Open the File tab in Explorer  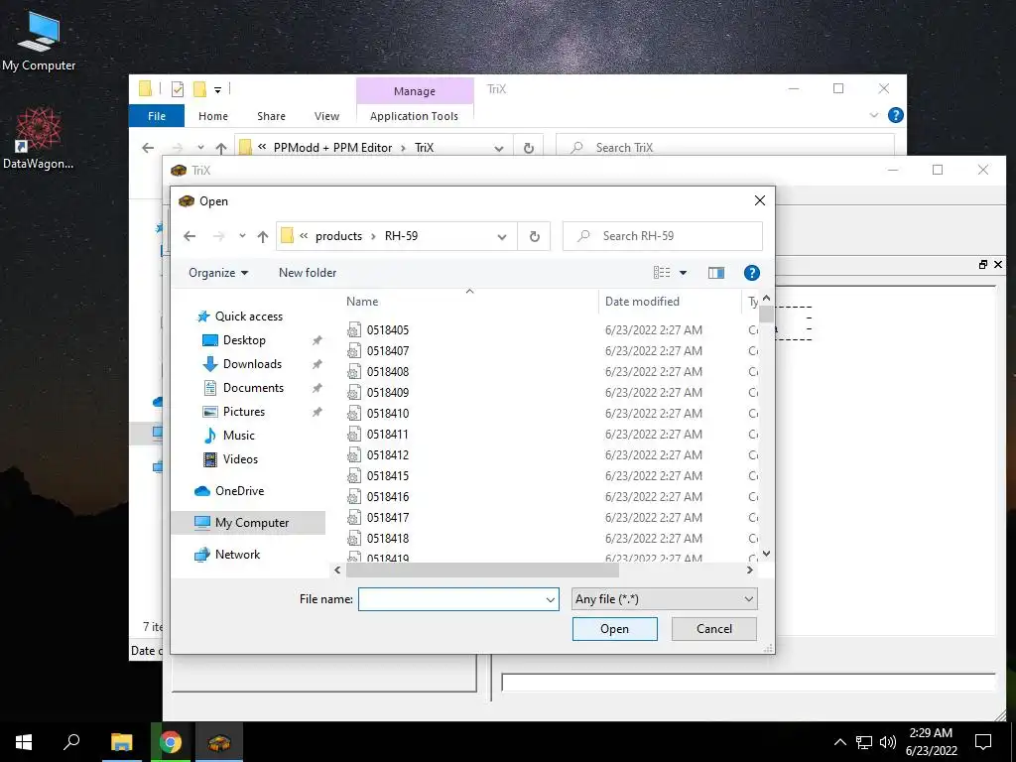coord(157,116)
